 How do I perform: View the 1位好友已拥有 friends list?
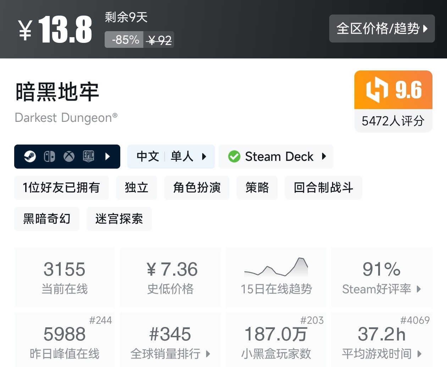tap(61, 187)
